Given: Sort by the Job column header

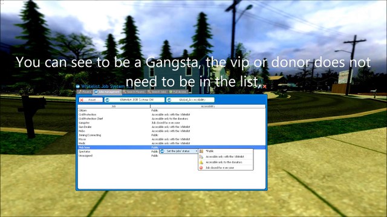Looking at the screenshot, I should pyautogui.click(x=114, y=106).
